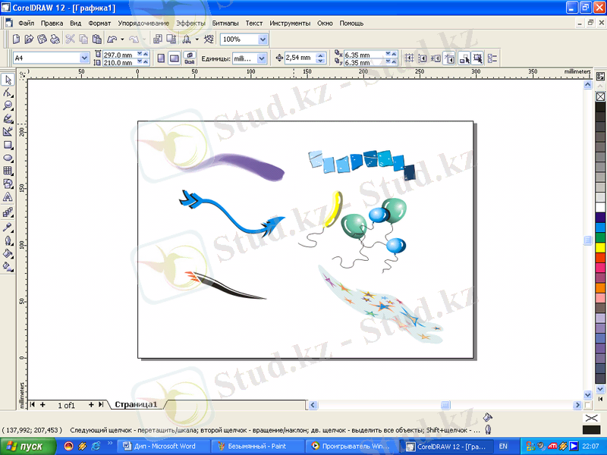This screenshot has width=607, height=455.
Task: Select the Graph Paper tool
Action: pyautogui.click(x=8, y=171)
